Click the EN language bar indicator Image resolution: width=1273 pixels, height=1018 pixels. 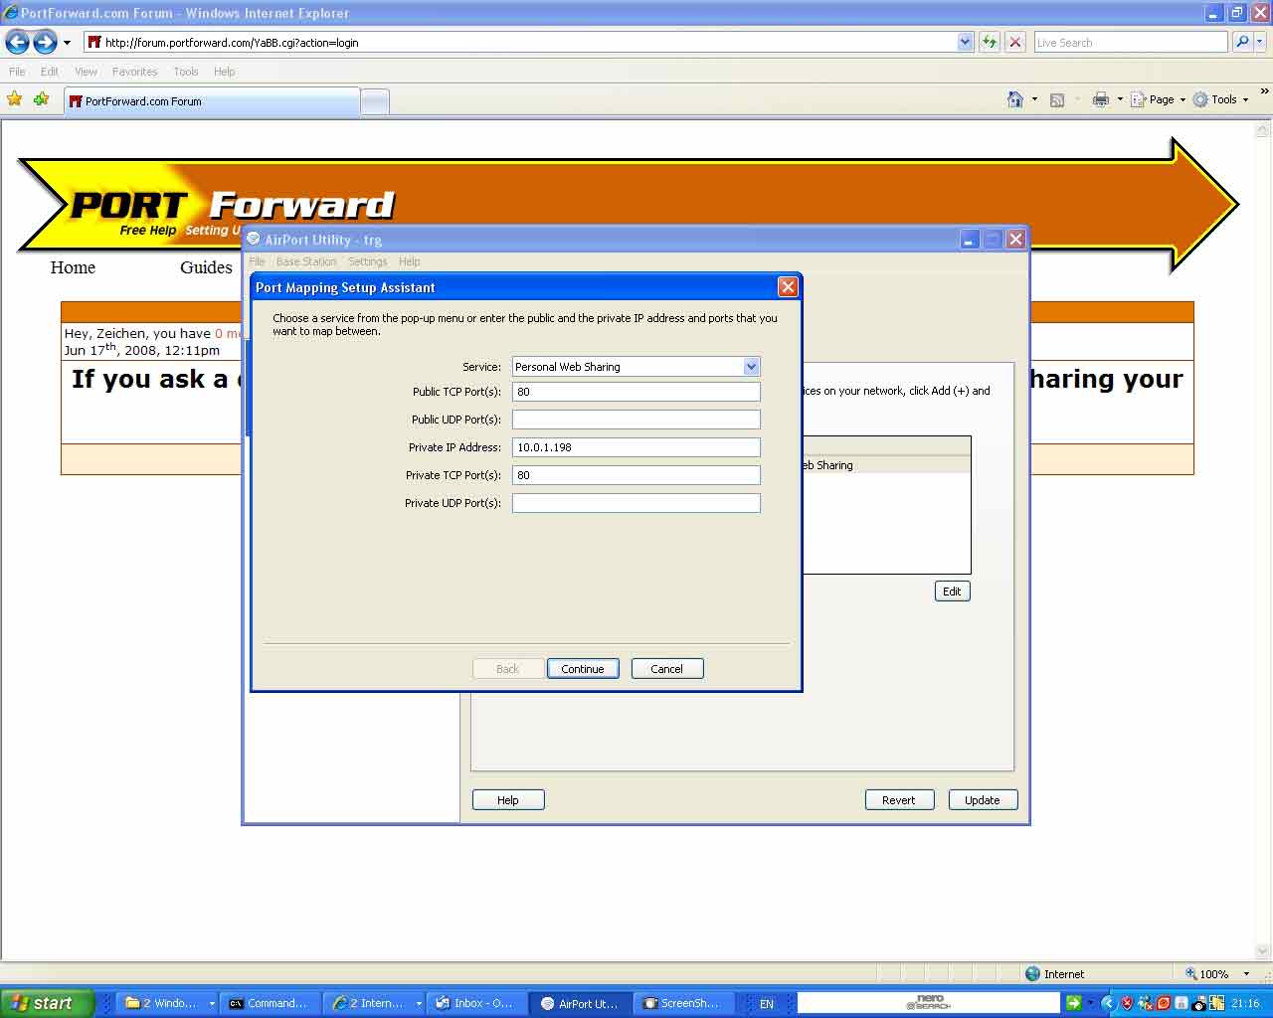coord(767,1004)
